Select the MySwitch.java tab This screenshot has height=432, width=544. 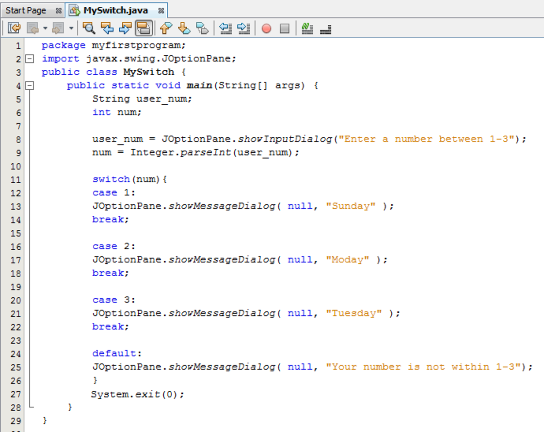116,10
